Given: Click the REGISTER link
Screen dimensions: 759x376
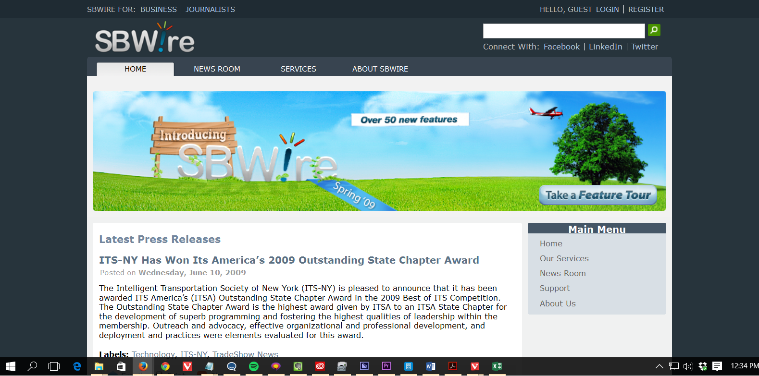Looking at the screenshot, I should coord(646,9).
